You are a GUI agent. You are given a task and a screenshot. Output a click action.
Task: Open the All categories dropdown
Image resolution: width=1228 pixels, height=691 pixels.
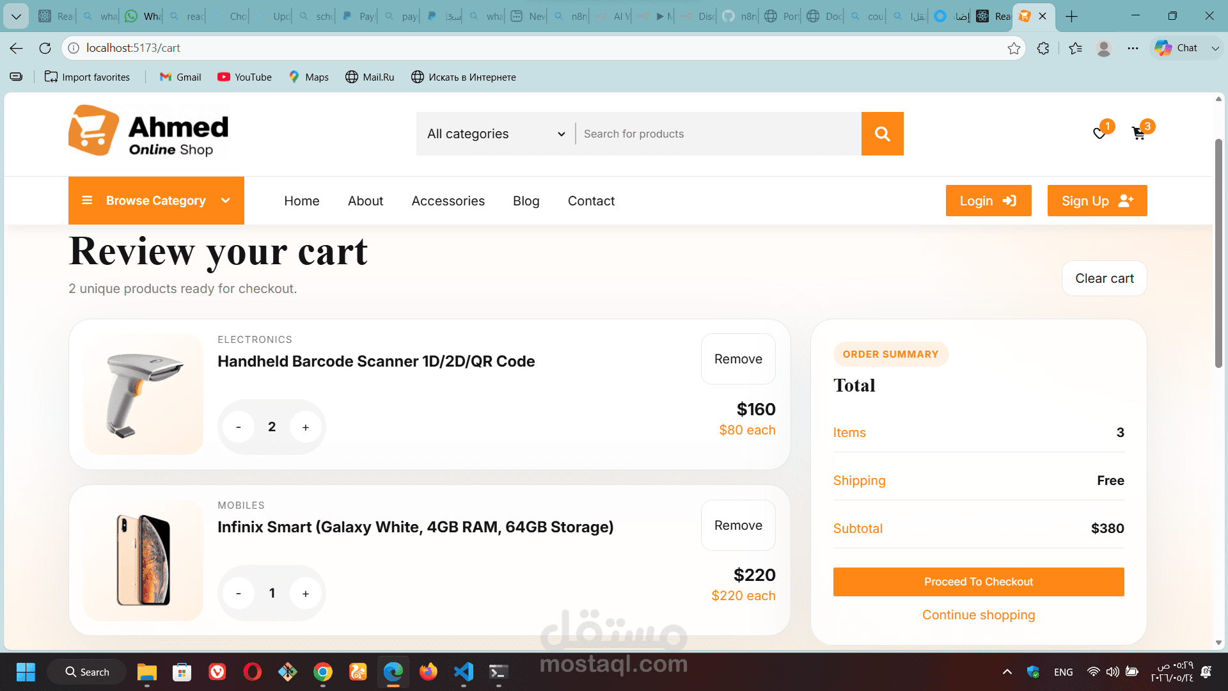pyautogui.click(x=496, y=134)
